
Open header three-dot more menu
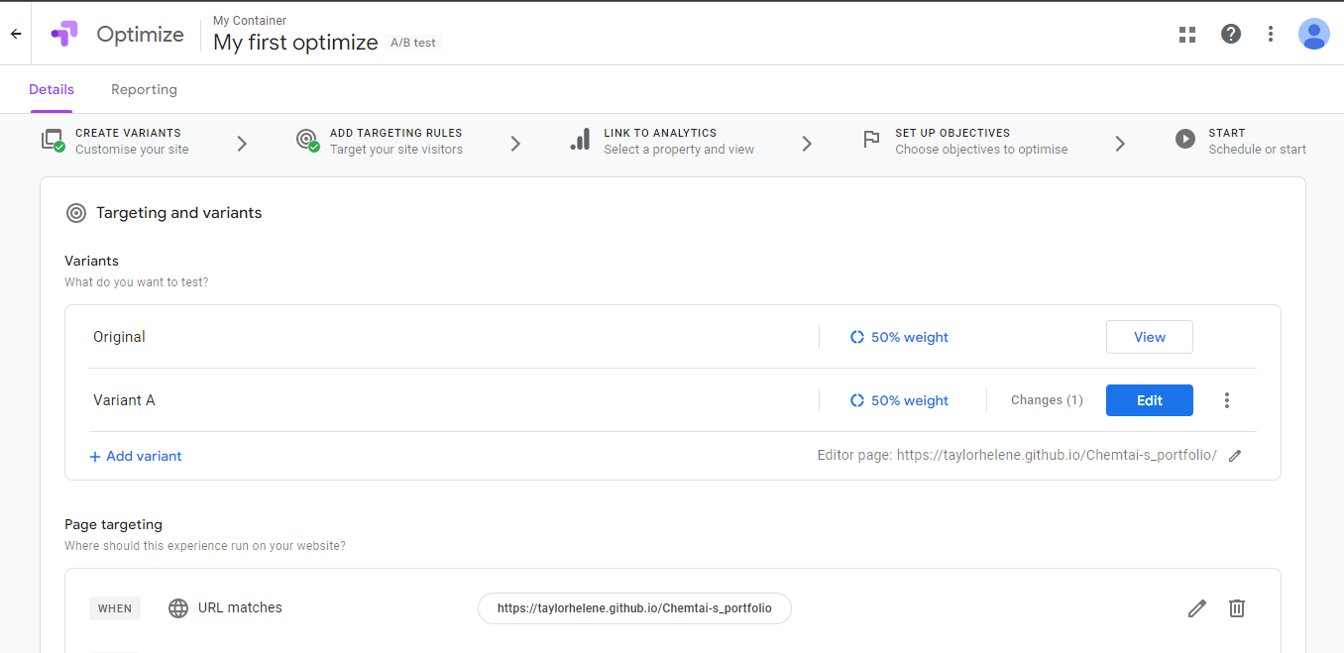pos(1271,34)
